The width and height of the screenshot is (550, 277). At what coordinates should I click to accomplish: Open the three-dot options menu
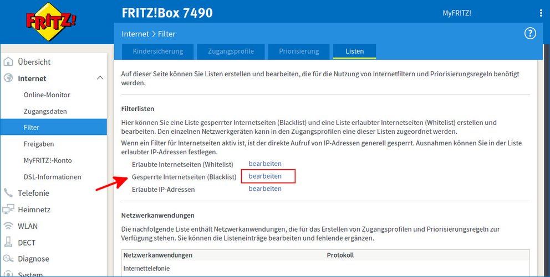[x=541, y=13]
